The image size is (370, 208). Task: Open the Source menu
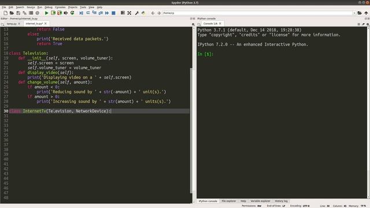[x=31, y=8]
